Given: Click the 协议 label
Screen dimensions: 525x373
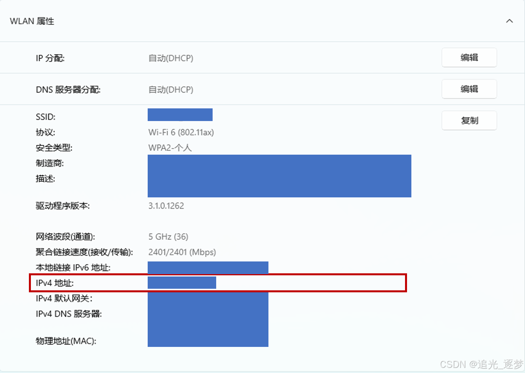Looking at the screenshot, I should coord(46,133).
